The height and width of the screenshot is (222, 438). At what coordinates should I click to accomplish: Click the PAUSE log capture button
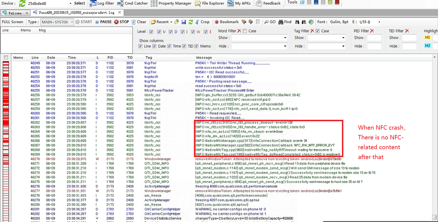tap(103, 22)
